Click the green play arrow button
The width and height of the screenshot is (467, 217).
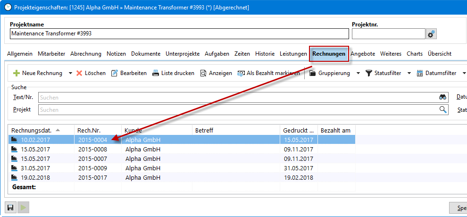pyautogui.click(x=23, y=208)
